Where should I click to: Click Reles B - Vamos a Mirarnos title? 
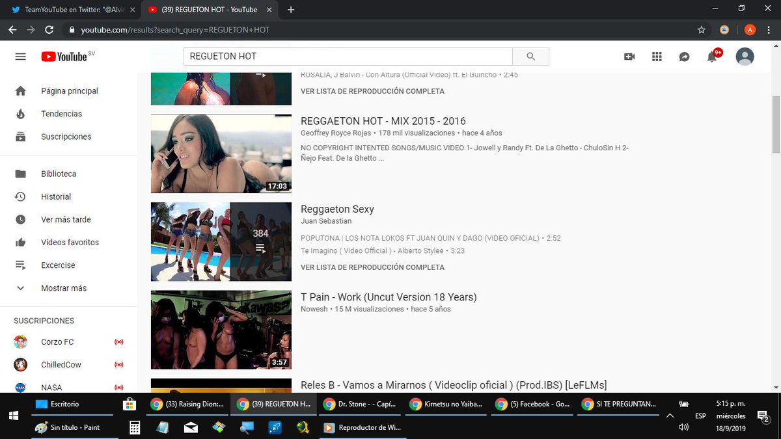tap(454, 386)
